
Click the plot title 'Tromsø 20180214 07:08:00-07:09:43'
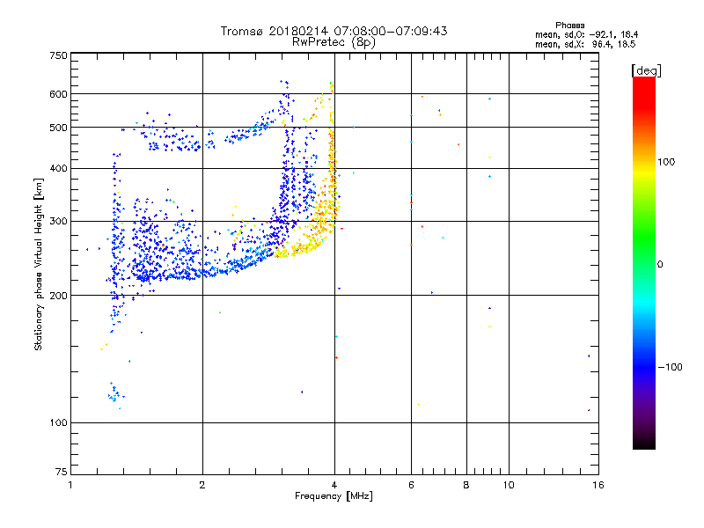(x=334, y=31)
